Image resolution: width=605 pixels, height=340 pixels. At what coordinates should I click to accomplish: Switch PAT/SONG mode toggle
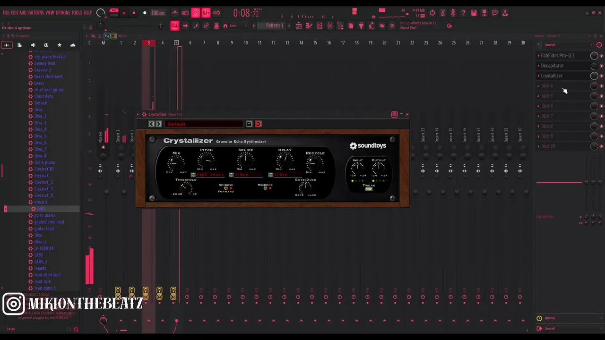[114, 13]
